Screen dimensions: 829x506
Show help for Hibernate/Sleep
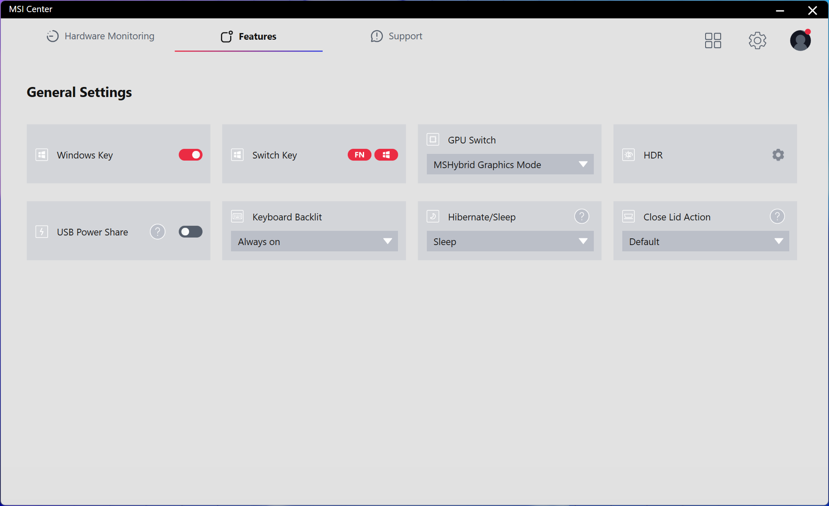pos(581,217)
